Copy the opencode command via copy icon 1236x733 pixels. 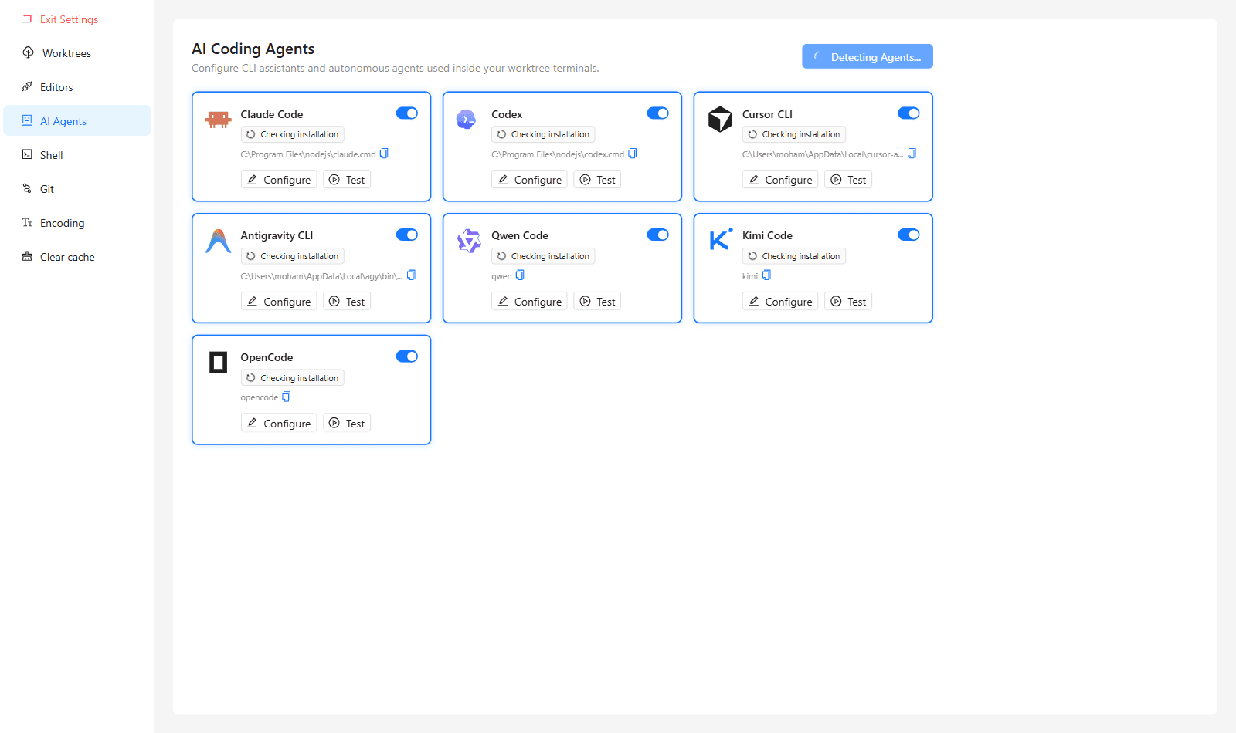pos(287,397)
